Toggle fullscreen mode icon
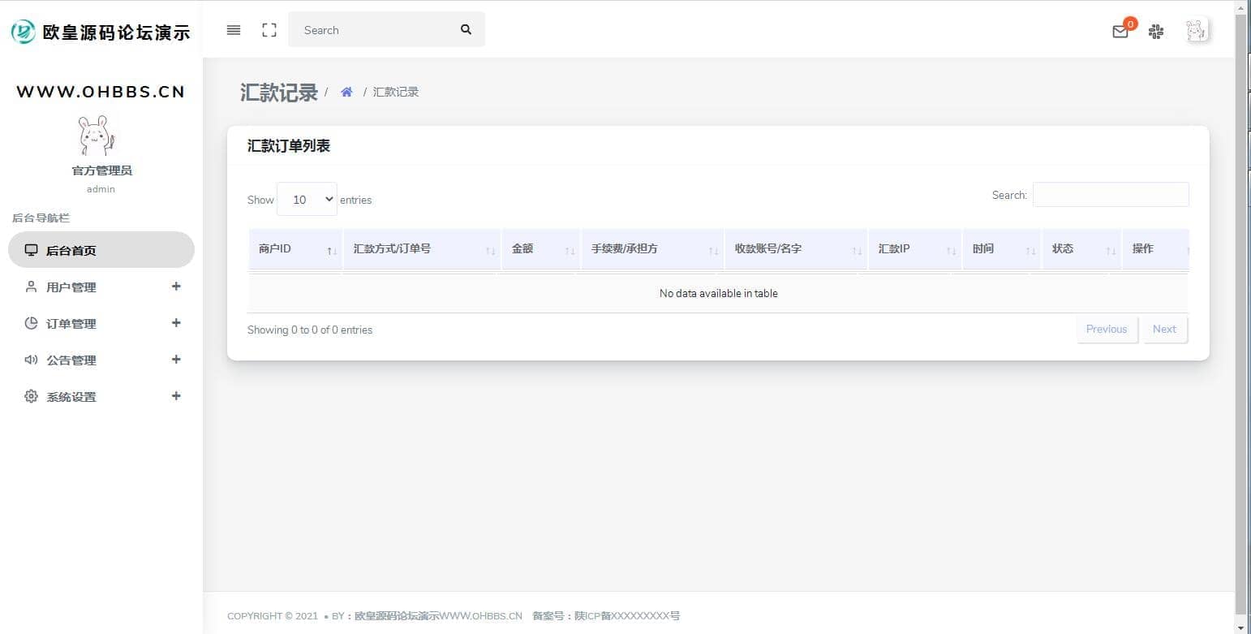 (x=269, y=30)
